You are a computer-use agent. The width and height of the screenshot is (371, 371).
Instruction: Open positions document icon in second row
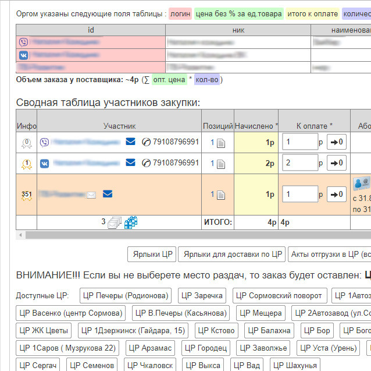pyautogui.click(x=221, y=164)
